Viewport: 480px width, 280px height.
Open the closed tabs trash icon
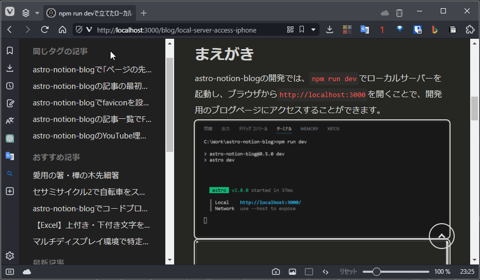[x=399, y=13]
